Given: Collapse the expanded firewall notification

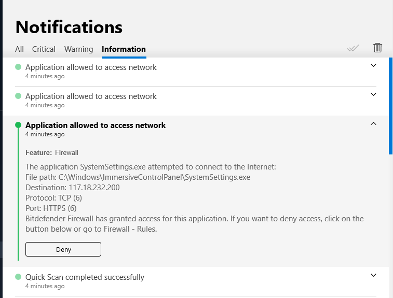Looking at the screenshot, I should (x=373, y=123).
